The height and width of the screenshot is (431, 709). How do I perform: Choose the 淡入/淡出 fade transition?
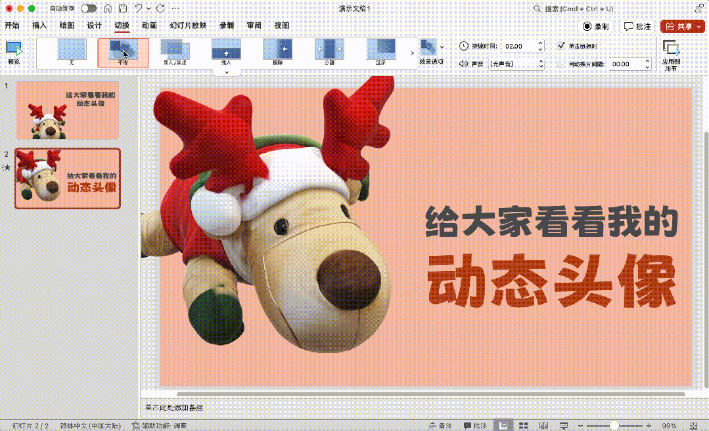pyautogui.click(x=175, y=52)
